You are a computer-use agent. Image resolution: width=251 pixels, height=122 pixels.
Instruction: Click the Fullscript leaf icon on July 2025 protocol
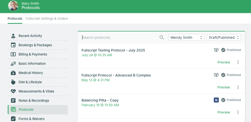point(216,50)
